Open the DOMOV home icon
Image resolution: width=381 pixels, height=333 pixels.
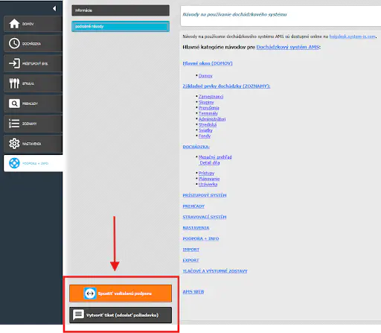click(14, 24)
